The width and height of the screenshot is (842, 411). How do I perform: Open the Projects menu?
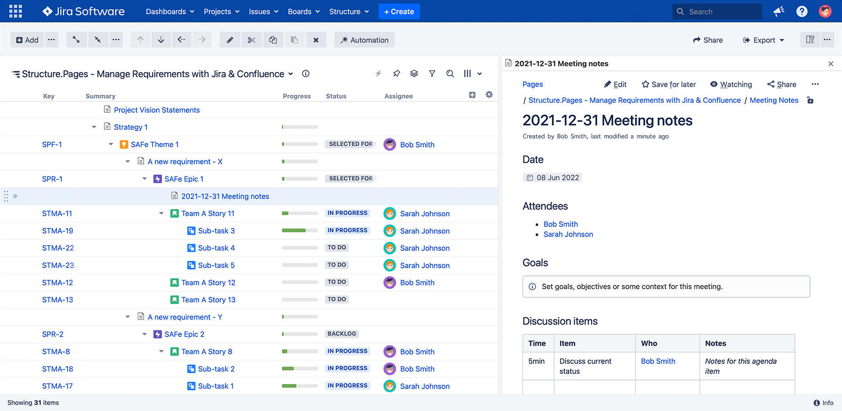[221, 11]
